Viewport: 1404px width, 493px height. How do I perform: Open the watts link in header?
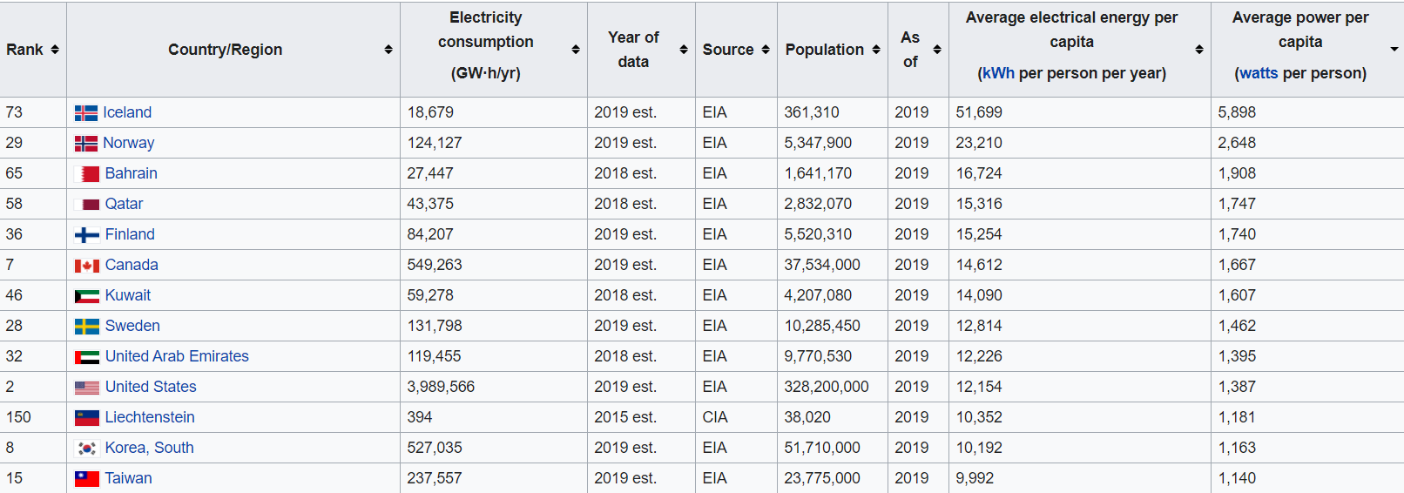click(1259, 73)
